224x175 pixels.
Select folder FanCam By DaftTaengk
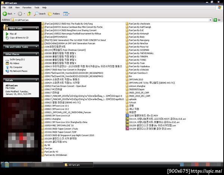[x=139, y=27]
